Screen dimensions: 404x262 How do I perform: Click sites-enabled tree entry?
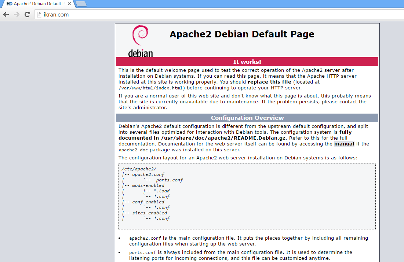pyautogui.click(x=149, y=213)
